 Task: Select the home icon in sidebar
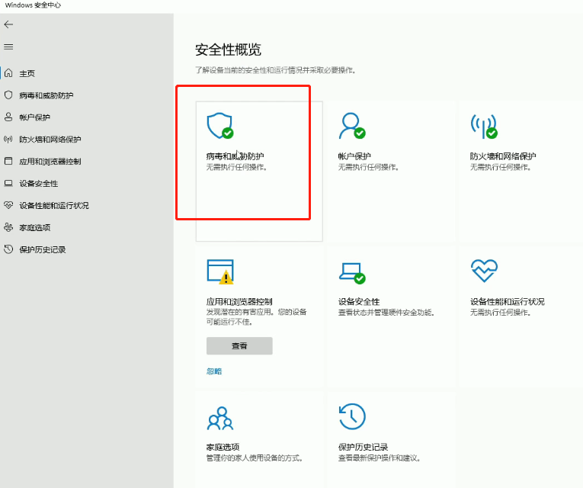tap(8, 73)
